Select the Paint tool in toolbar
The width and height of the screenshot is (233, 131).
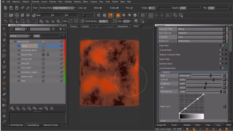[35, 8]
